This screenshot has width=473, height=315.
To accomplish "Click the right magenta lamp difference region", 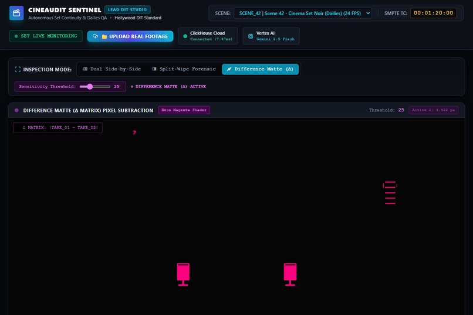I will click(290, 275).
